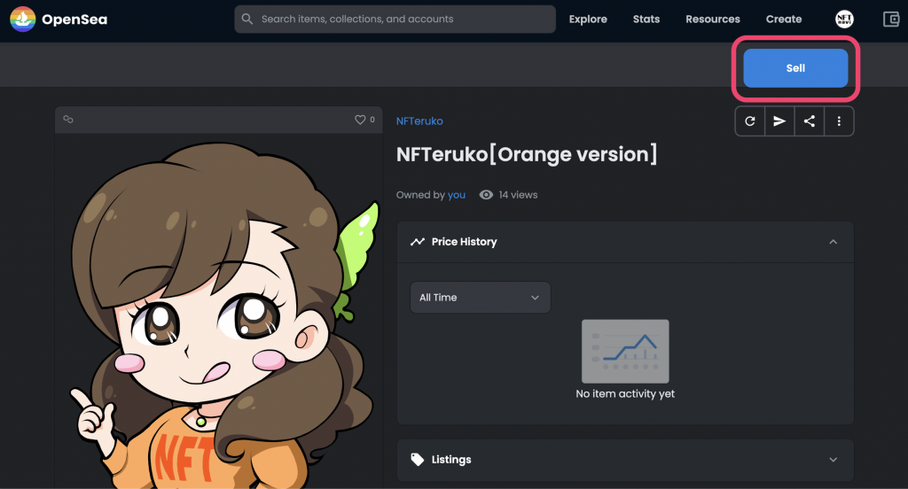
Task: Open the NFTeruko collection link
Action: pyautogui.click(x=419, y=121)
